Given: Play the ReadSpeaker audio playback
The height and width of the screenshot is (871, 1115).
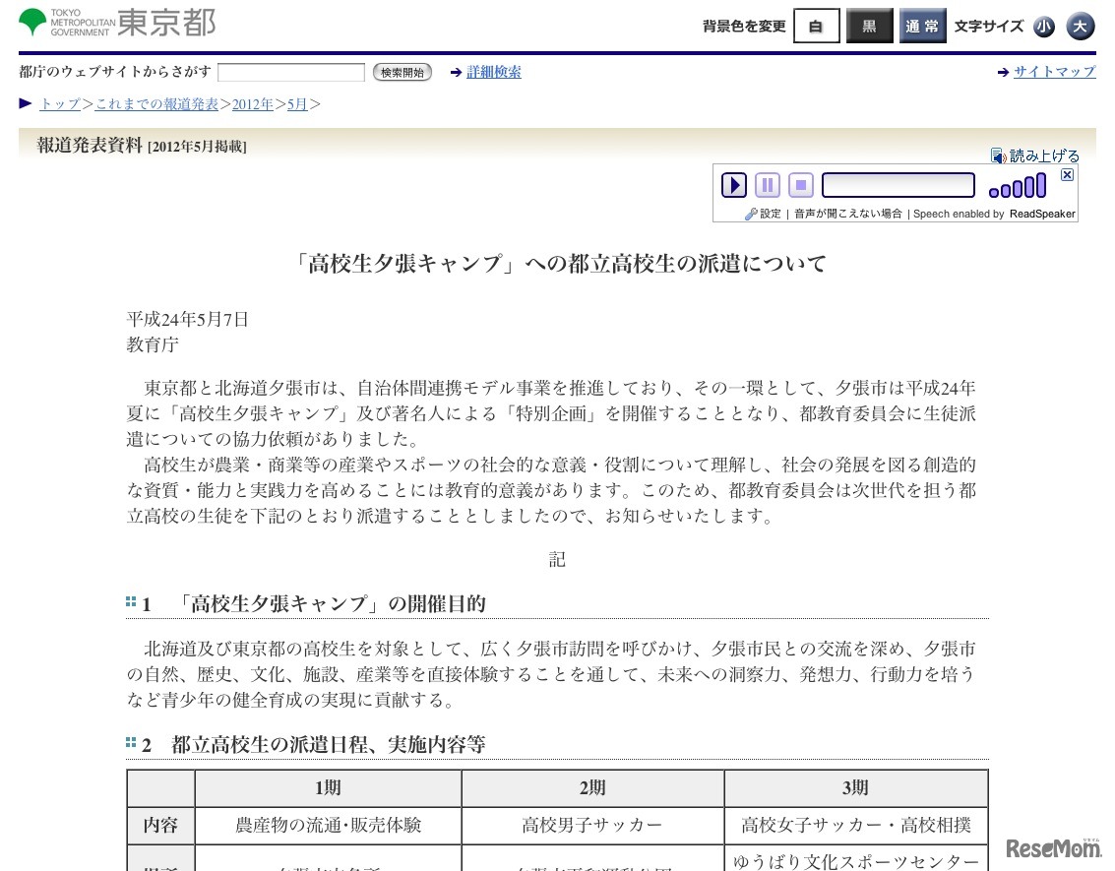Looking at the screenshot, I should pos(733,185).
